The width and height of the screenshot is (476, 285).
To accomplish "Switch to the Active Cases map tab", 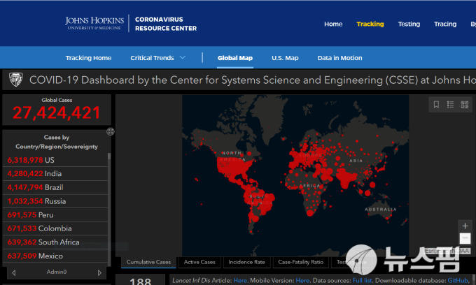I will [199, 262].
